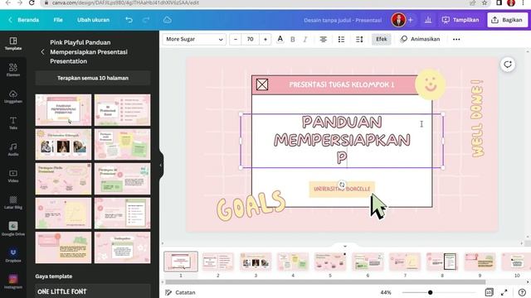Click the cloud save status icon
The width and height of the screenshot is (531, 298).
pyautogui.click(x=168, y=20)
